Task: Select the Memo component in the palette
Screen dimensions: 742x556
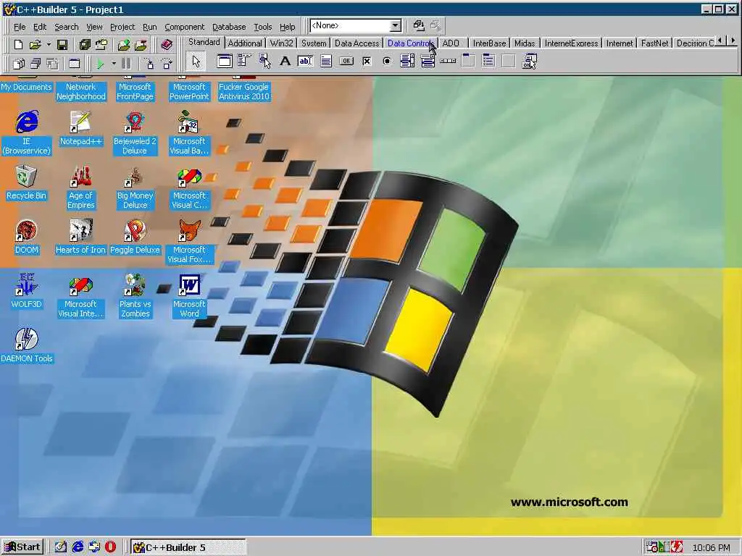Action: point(325,61)
